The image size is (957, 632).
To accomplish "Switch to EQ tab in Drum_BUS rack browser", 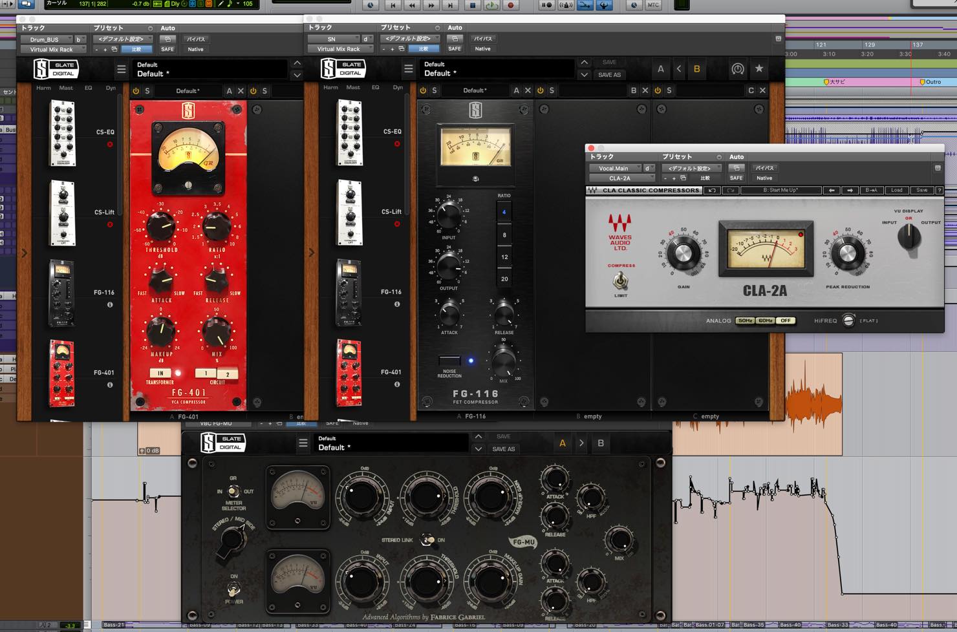I will pos(88,88).
